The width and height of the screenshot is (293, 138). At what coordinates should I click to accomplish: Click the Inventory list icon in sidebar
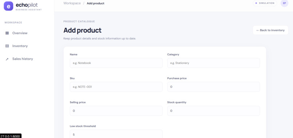(7, 46)
